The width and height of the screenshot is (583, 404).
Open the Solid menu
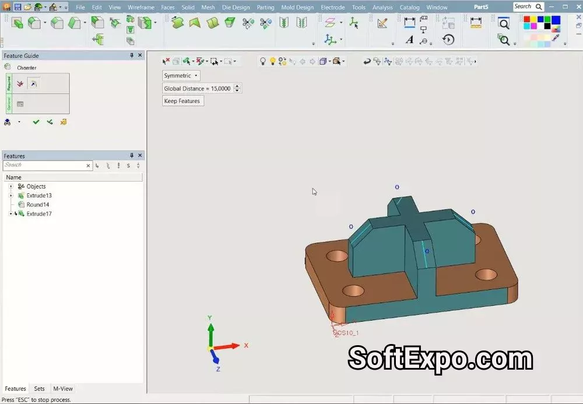(187, 7)
